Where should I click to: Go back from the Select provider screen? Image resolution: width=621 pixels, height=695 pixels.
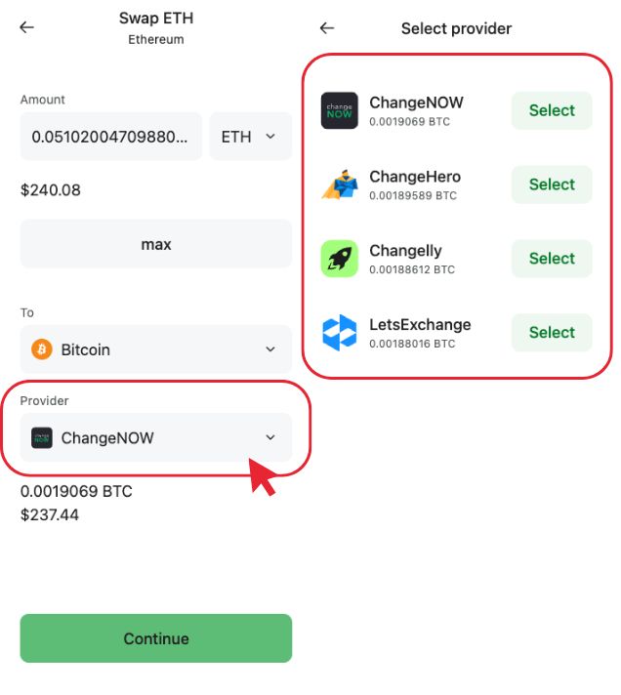click(327, 28)
